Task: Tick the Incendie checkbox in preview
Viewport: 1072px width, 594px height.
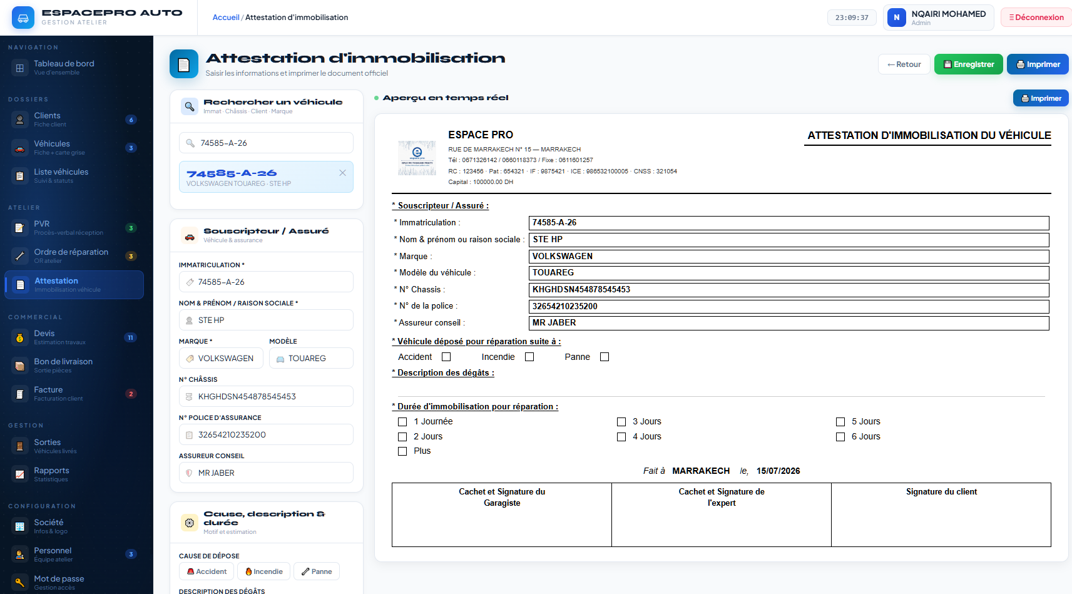Action: (x=529, y=357)
